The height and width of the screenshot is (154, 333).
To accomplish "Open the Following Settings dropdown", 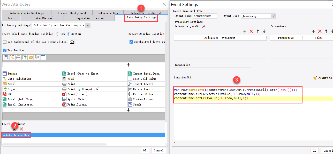I will [x=88, y=25].
